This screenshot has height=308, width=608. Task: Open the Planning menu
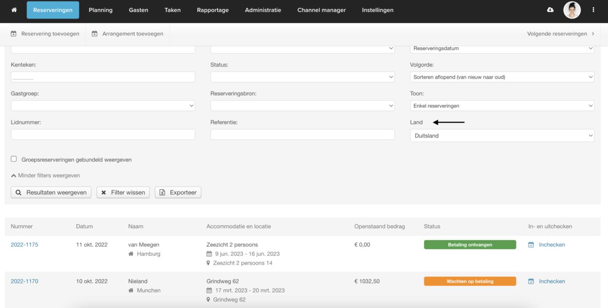pyautogui.click(x=100, y=10)
